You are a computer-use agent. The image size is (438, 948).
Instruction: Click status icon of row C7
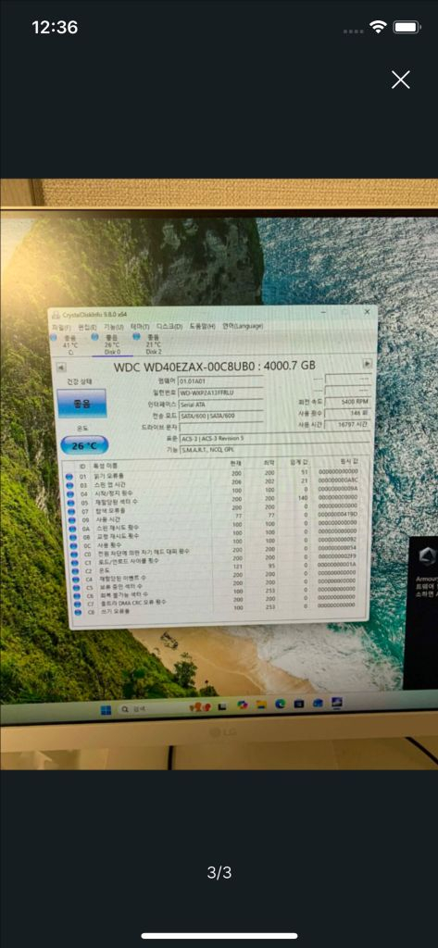point(76,604)
